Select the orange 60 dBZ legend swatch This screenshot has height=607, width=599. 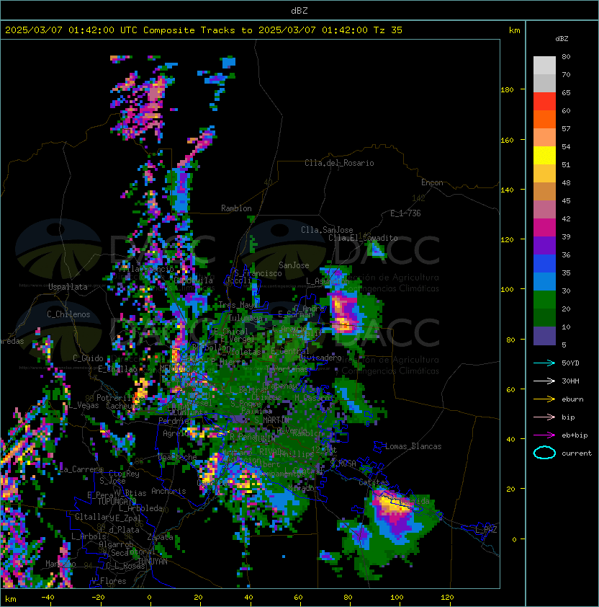pyautogui.click(x=544, y=120)
